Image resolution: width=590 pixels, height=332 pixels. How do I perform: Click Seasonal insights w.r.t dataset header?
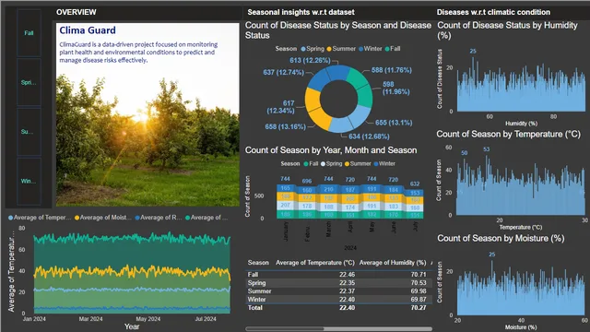[301, 12]
